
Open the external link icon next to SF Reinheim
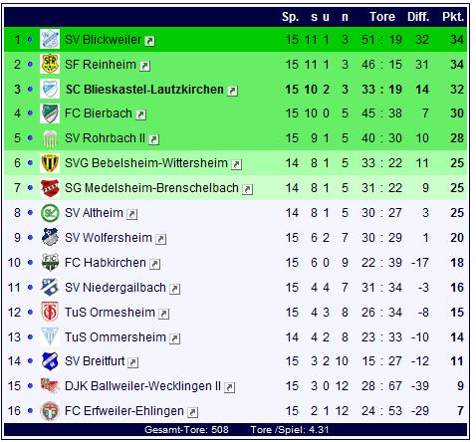tap(145, 66)
